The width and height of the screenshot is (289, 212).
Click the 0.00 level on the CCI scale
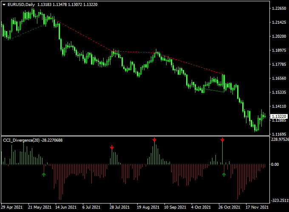(x=275, y=165)
